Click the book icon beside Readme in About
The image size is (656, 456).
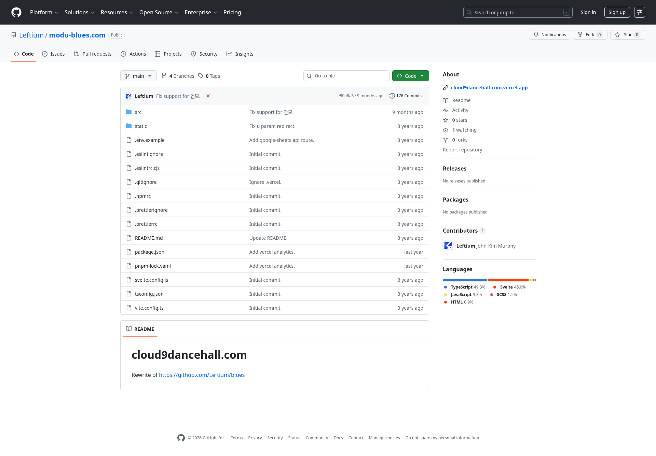pyautogui.click(x=446, y=100)
